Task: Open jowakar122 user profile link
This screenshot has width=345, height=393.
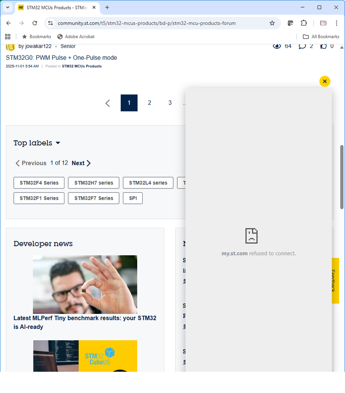Action: point(35,46)
